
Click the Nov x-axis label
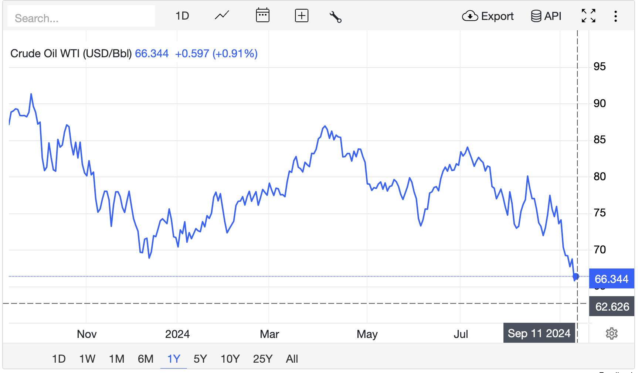[86, 334]
